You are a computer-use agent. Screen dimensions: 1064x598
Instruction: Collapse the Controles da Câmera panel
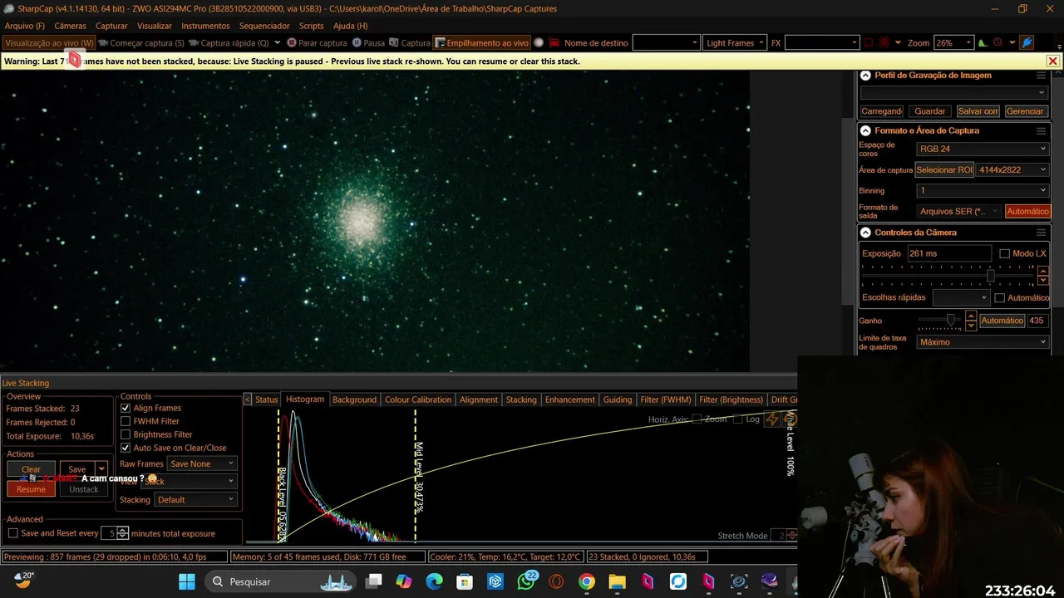pyautogui.click(x=865, y=233)
